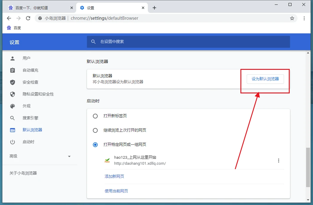
Task: Click the 设置 page header title
Action: click(x=14, y=42)
